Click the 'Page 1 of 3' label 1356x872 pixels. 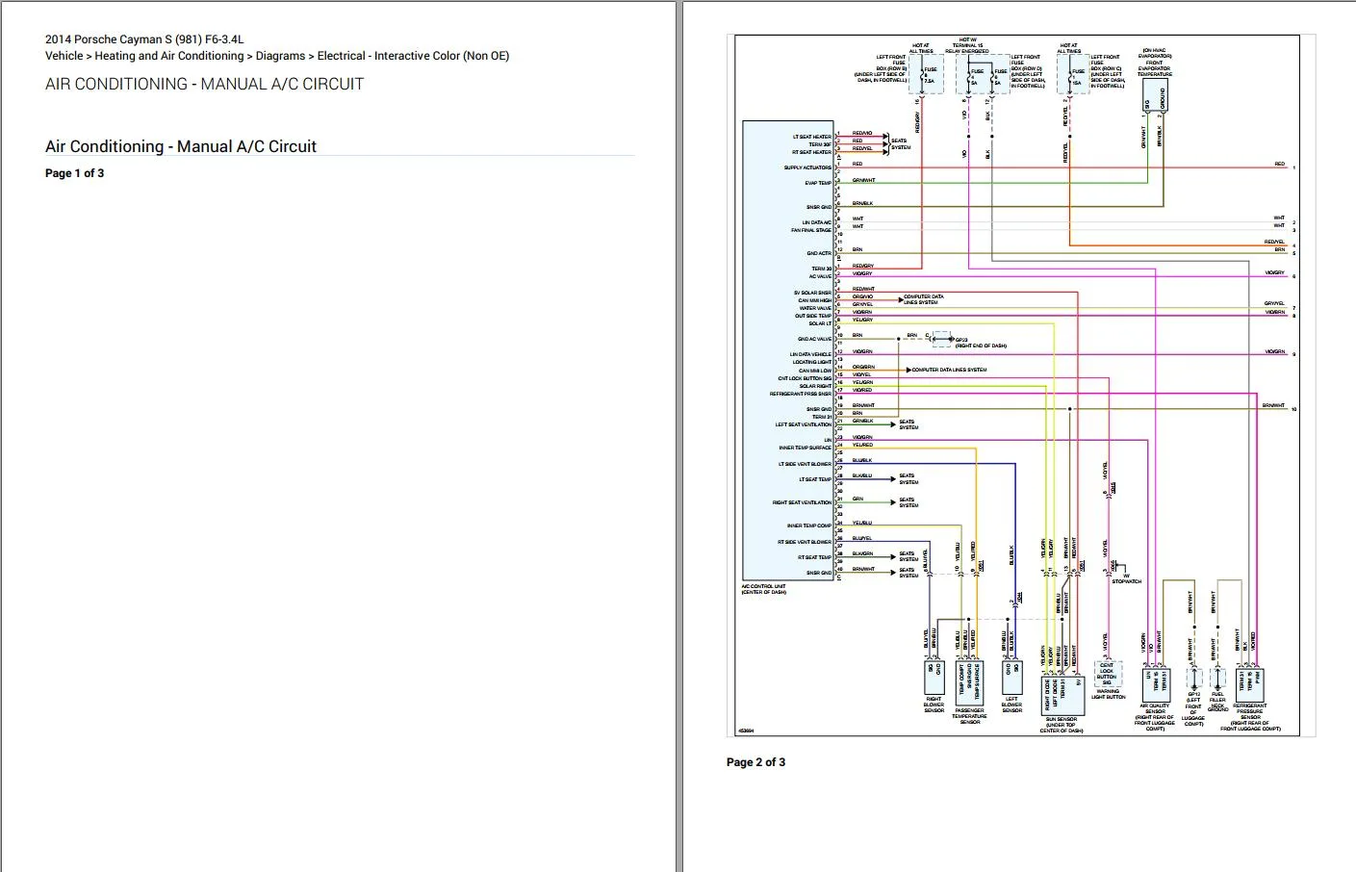[x=74, y=173]
